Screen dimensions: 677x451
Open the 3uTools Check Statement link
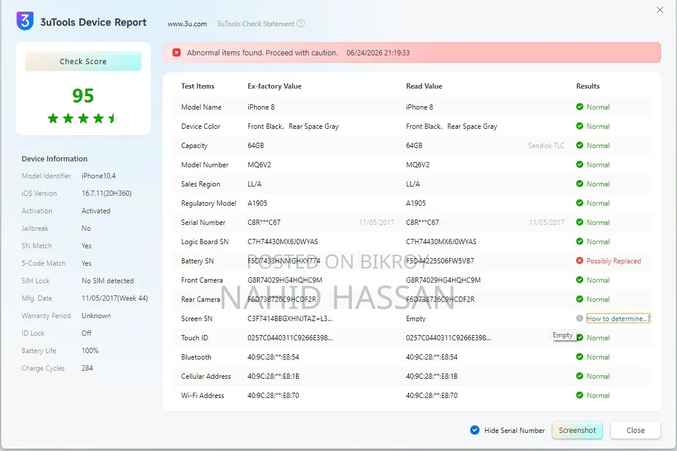[x=256, y=24]
